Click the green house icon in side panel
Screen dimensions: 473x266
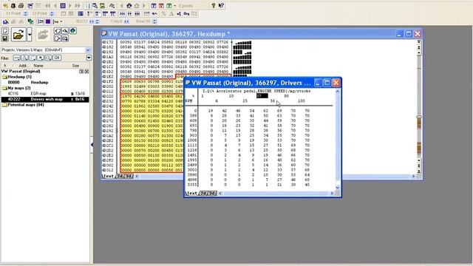pyautogui.click(x=73, y=31)
